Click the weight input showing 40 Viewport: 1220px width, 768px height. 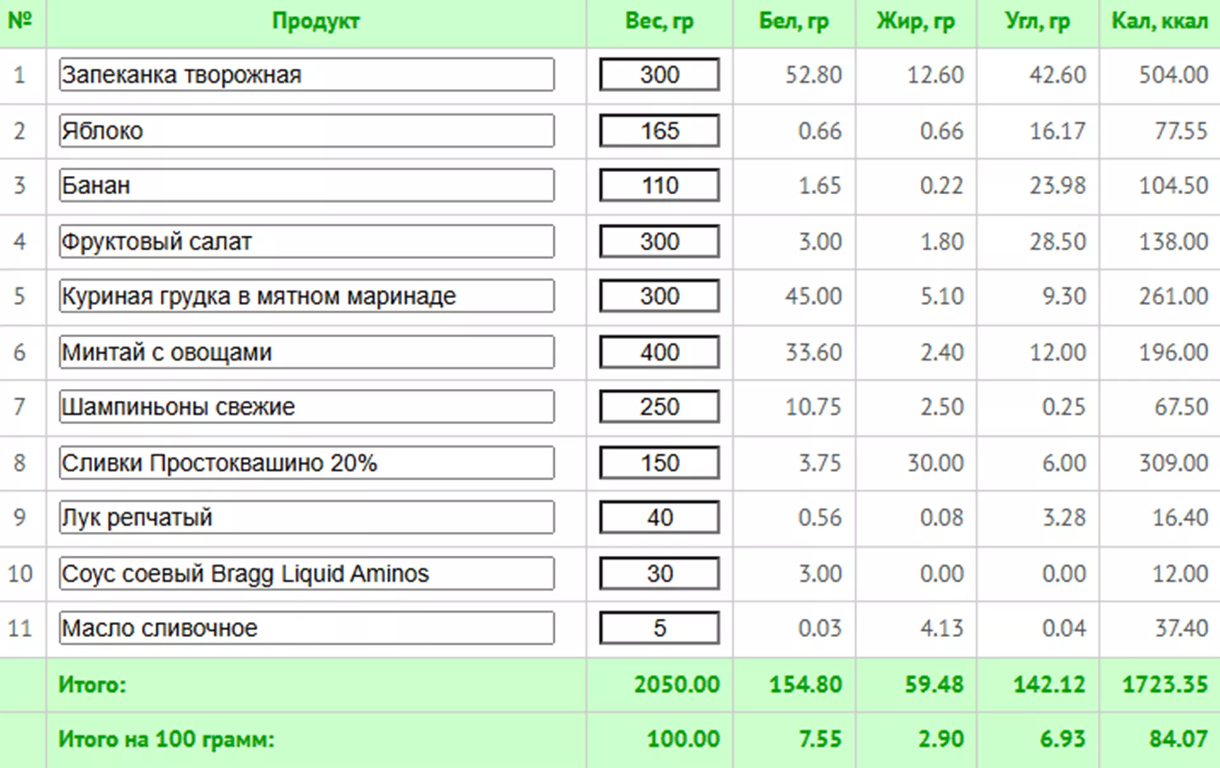coord(659,517)
